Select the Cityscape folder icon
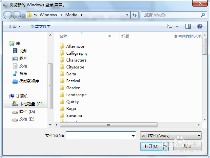 [62, 67]
